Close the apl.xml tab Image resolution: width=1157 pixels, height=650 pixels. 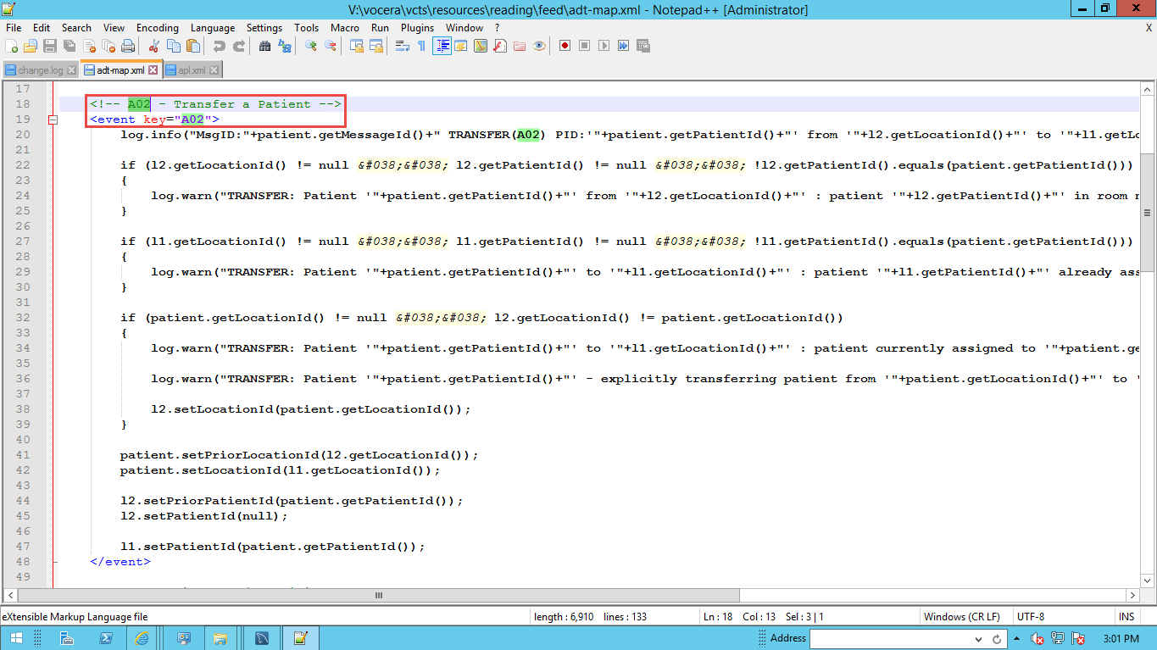click(214, 70)
